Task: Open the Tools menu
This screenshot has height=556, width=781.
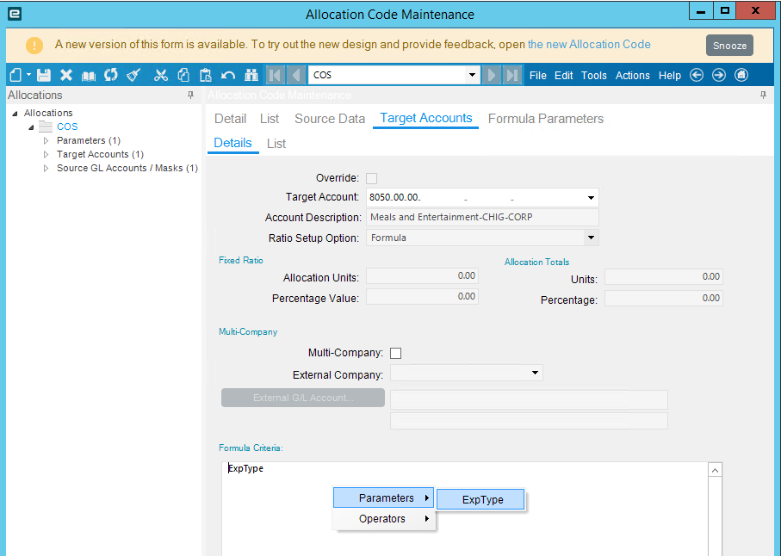Action: point(594,76)
